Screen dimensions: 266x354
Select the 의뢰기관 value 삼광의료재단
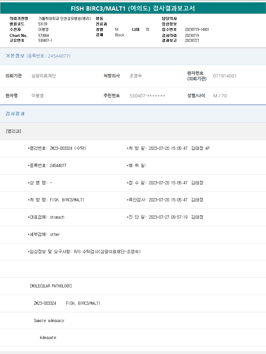point(44,76)
